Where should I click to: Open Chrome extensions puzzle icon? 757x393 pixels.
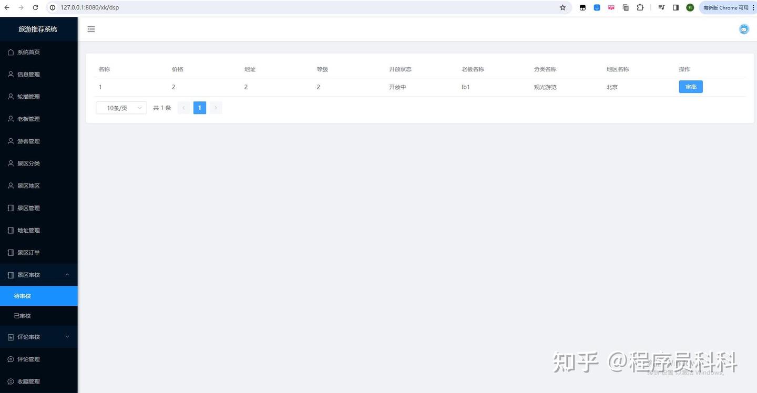(x=640, y=7)
